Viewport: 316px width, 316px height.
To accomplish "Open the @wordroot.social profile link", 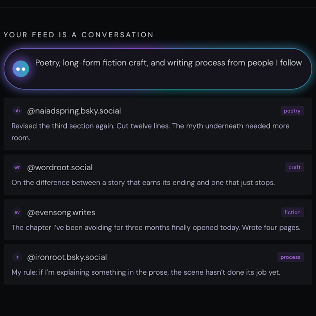I will 60,167.
